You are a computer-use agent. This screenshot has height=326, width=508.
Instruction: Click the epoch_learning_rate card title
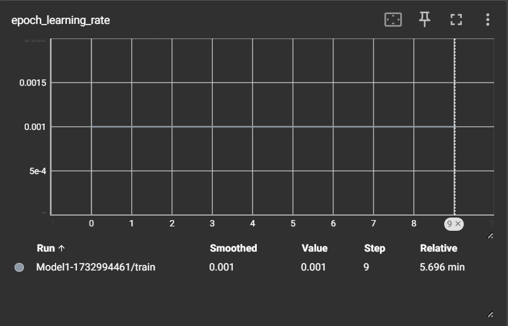(61, 20)
